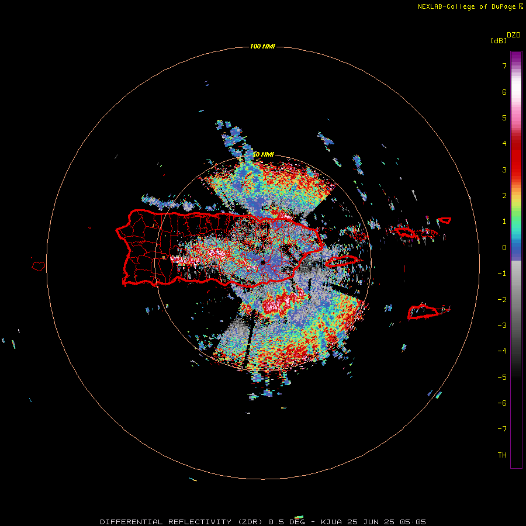Click the [dB] unit label
526x526 pixels.
point(499,41)
